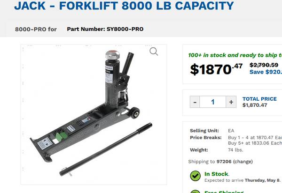Click the quantity input field showing 1
Viewport: 282px width, 193px height.
[213, 102]
